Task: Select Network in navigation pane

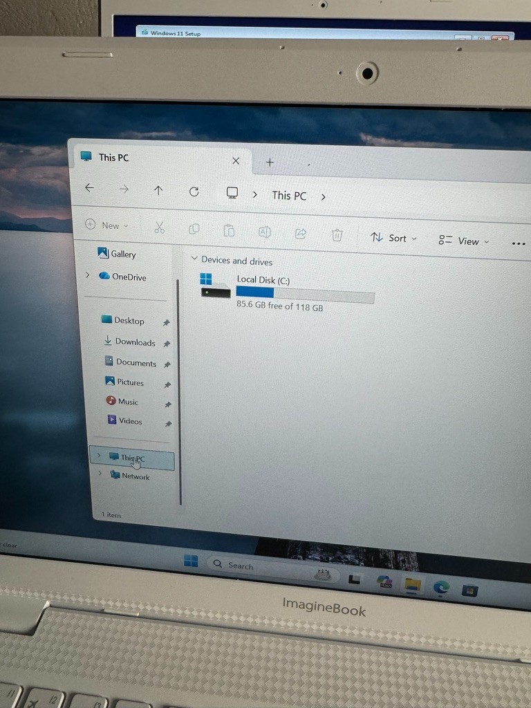Action: coord(130,476)
